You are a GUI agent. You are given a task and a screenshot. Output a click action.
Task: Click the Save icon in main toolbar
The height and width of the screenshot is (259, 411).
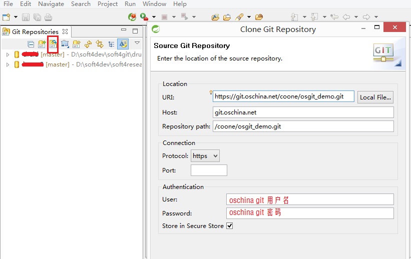click(x=26, y=17)
